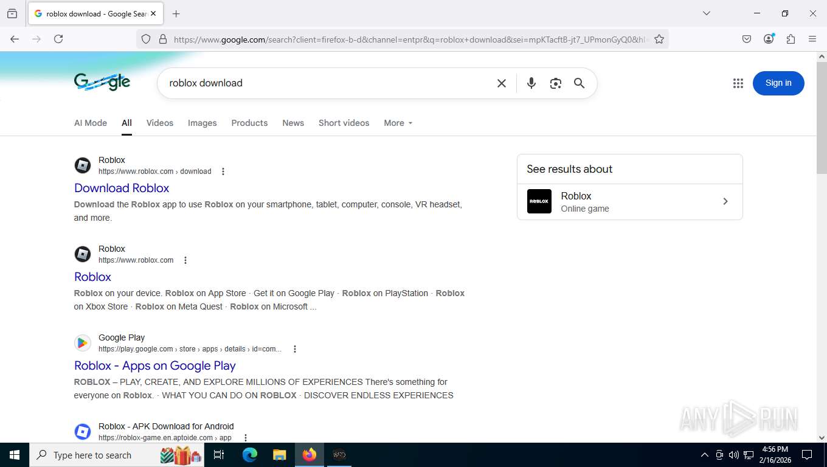Click the Roblox logo thumbnail in card

point(539,201)
